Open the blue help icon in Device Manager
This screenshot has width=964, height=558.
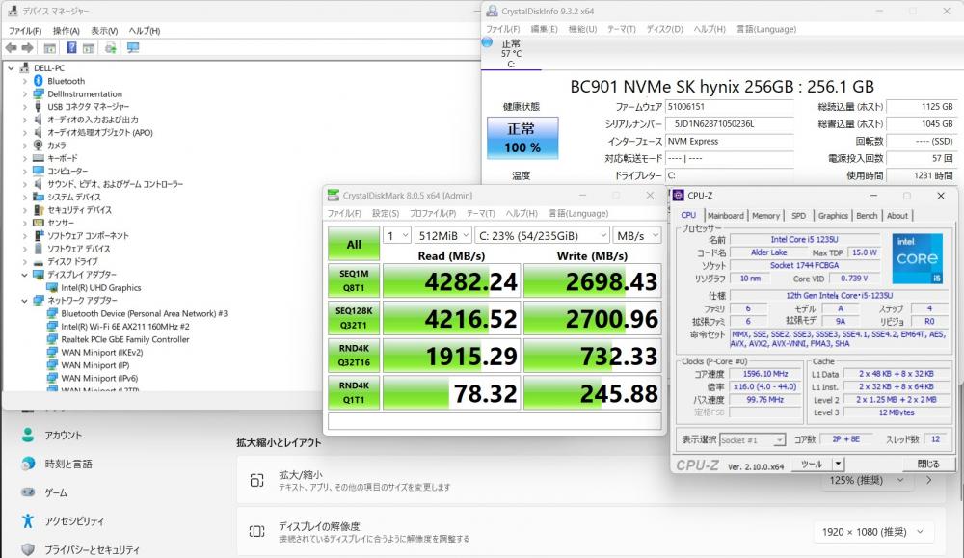point(72,48)
